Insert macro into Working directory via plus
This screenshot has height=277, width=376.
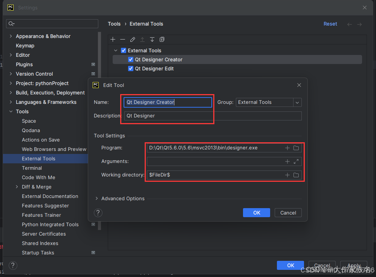tap(287, 175)
